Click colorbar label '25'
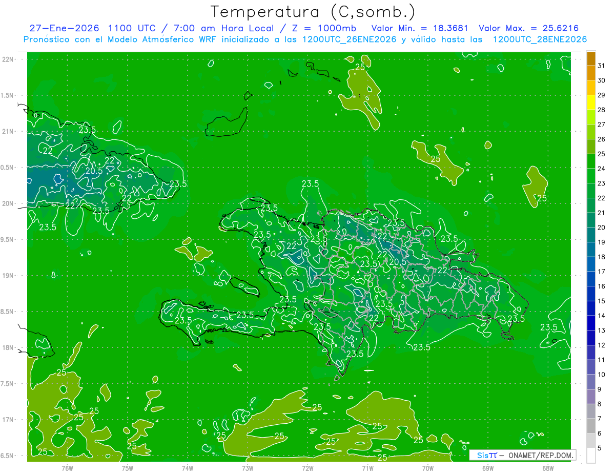This screenshot has height=475, width=615. (601, 154)
